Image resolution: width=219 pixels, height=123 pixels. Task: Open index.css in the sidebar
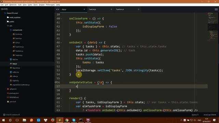pos(16,72)
